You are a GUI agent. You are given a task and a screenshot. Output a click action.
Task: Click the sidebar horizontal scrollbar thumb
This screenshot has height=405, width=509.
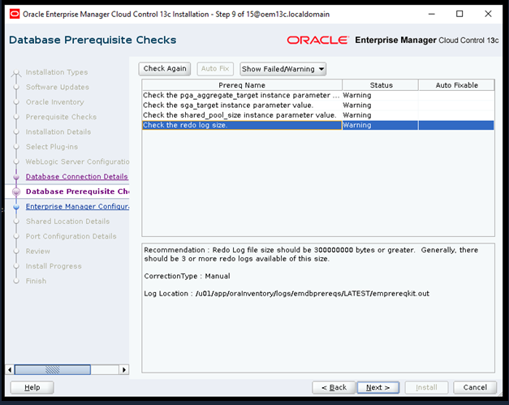coord(53,369)
